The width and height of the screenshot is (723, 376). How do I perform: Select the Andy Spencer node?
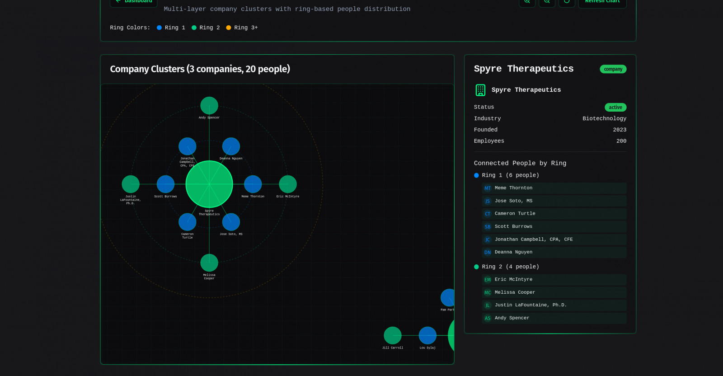coord(209,106)
